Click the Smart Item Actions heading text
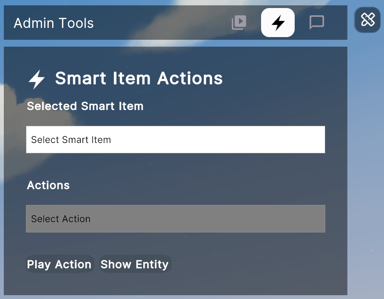This screenshot has height=299, width=384. 139,78
